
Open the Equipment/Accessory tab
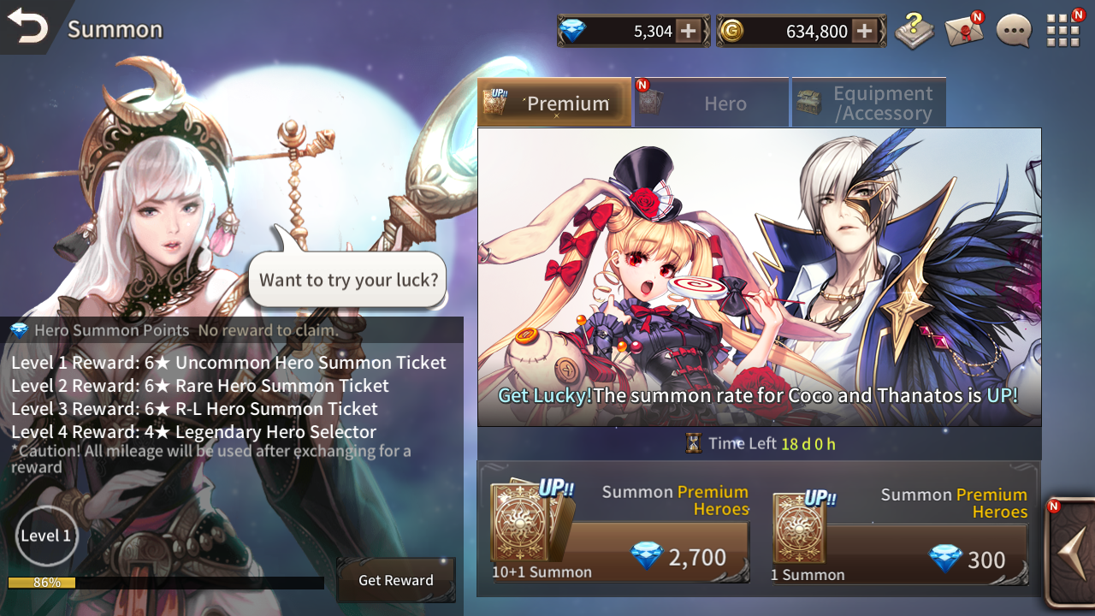868,103
